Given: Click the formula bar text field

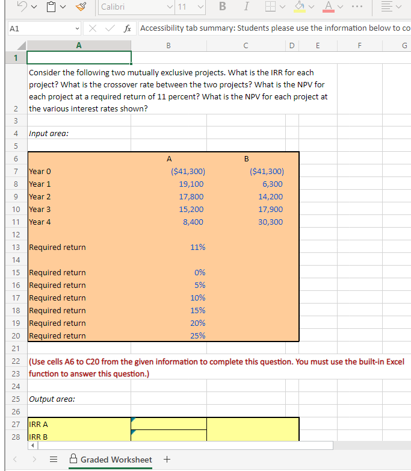Looking at the screenshot, I should tap(274, 28).
